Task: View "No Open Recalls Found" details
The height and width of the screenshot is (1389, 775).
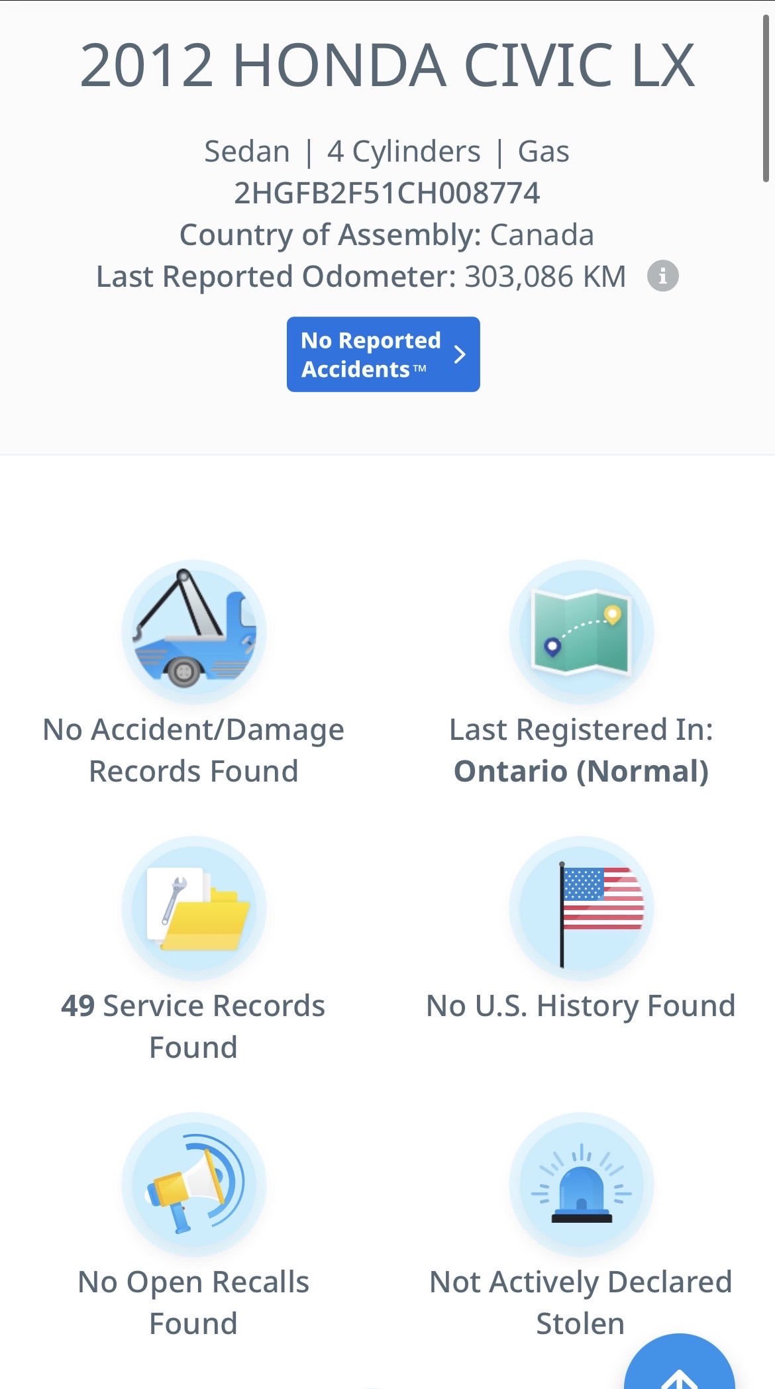Action: [x=193, y=1302]
